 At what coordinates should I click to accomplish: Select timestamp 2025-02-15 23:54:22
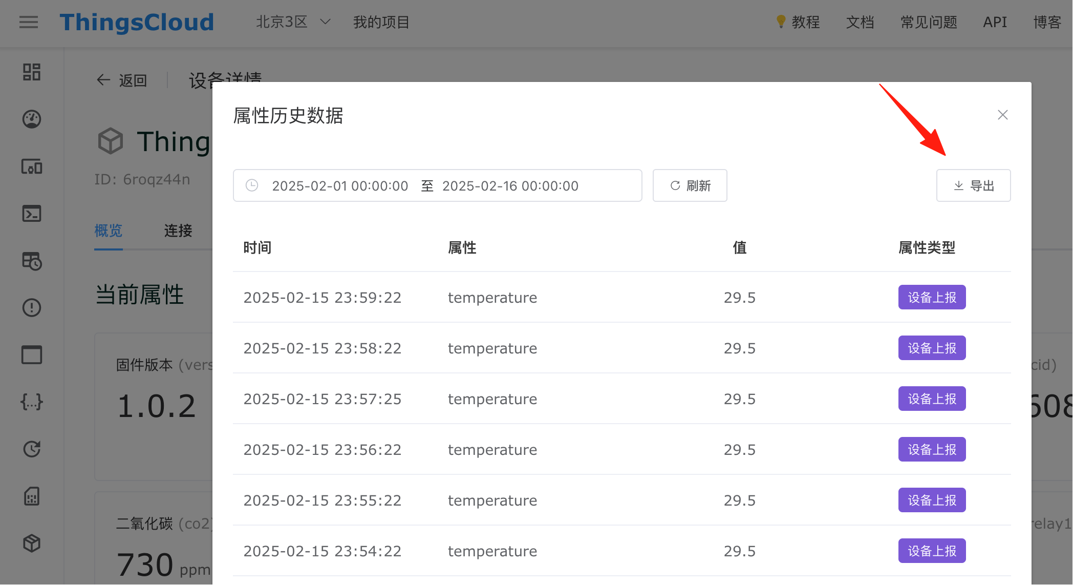click(x=323, y=551)
